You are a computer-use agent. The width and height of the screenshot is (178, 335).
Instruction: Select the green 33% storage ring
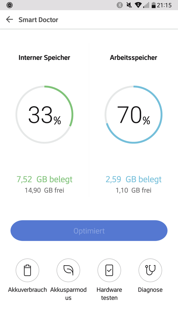coord(44,114)
